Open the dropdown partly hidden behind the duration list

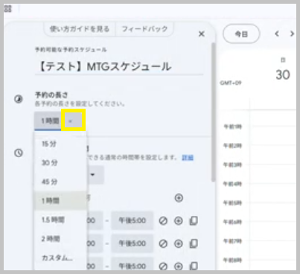tap(95, 175)
